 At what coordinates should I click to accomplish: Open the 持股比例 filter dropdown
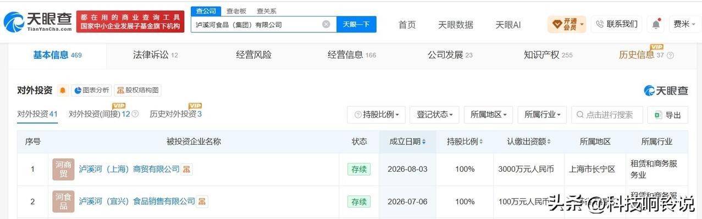click(377, 115)
